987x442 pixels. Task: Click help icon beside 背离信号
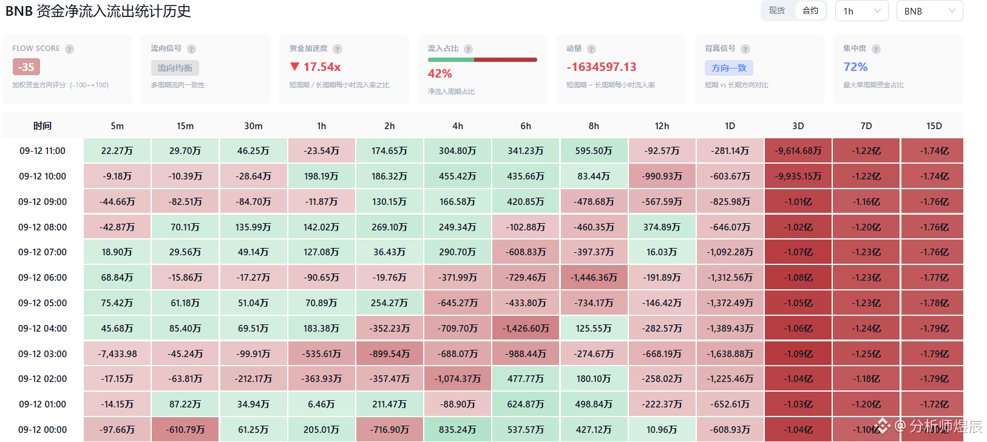coord(745,49)
